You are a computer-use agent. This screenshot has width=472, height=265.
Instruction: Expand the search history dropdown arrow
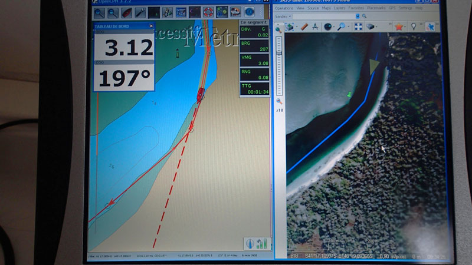pyautogui.click(x=358, y=16)
